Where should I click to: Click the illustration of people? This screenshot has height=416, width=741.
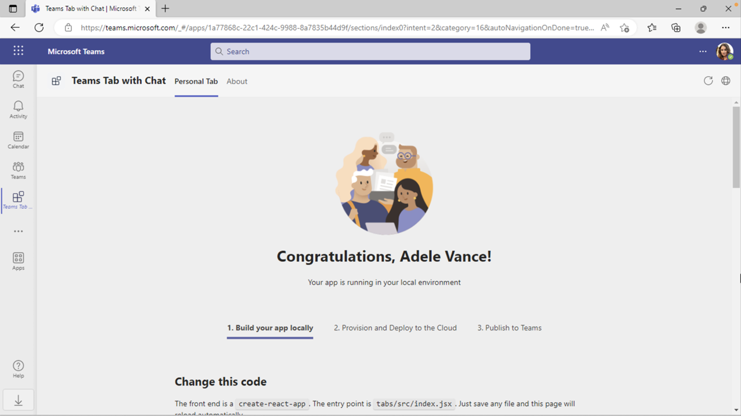(384, 184)
